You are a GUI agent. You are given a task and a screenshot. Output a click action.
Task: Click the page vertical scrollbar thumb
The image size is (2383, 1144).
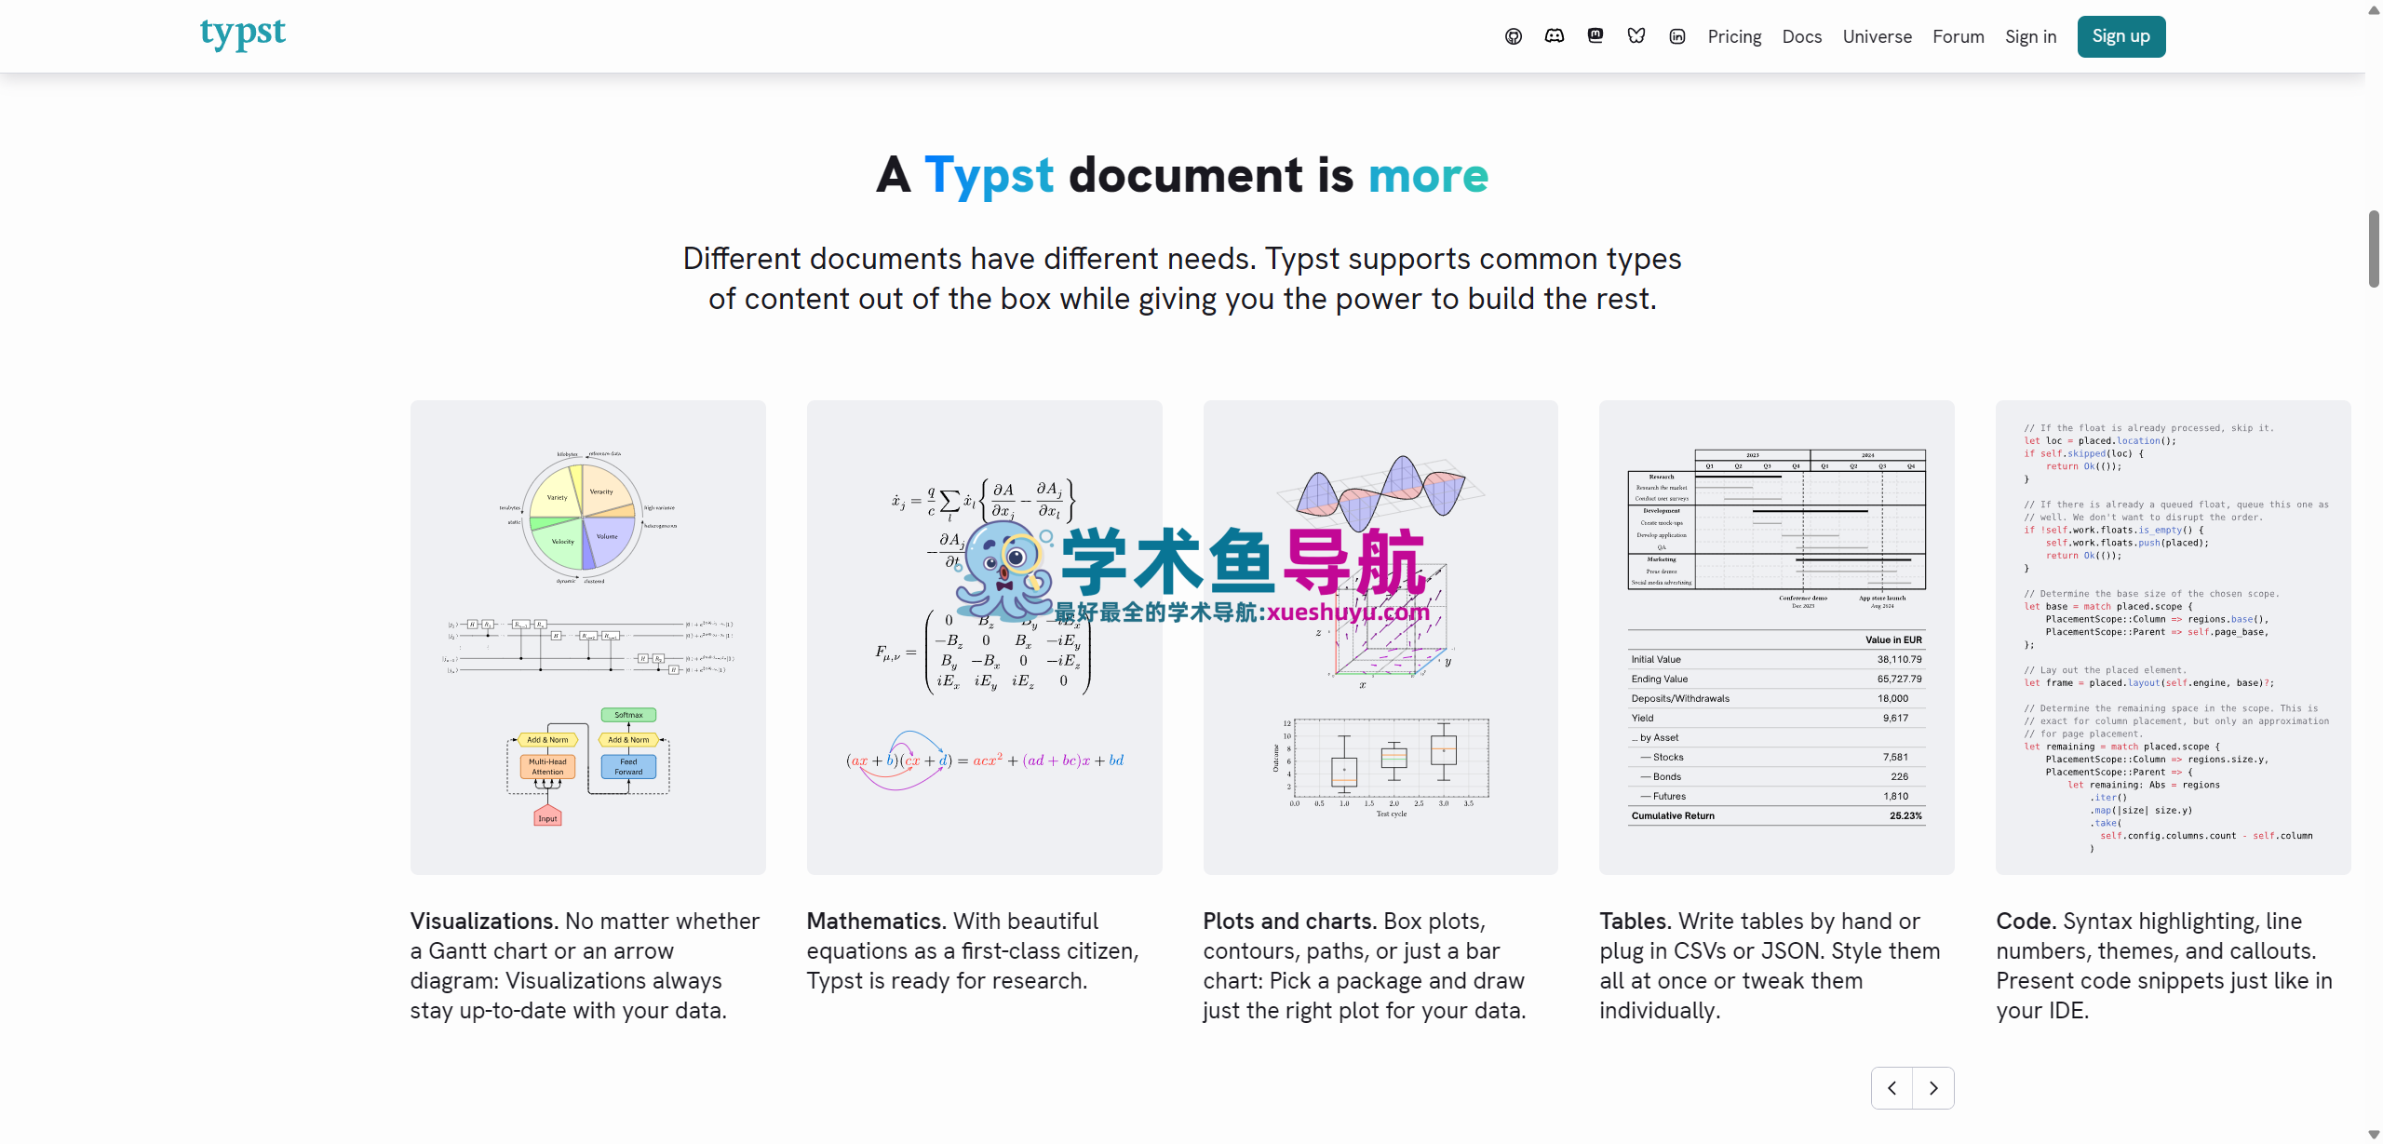coord(2374,249)
